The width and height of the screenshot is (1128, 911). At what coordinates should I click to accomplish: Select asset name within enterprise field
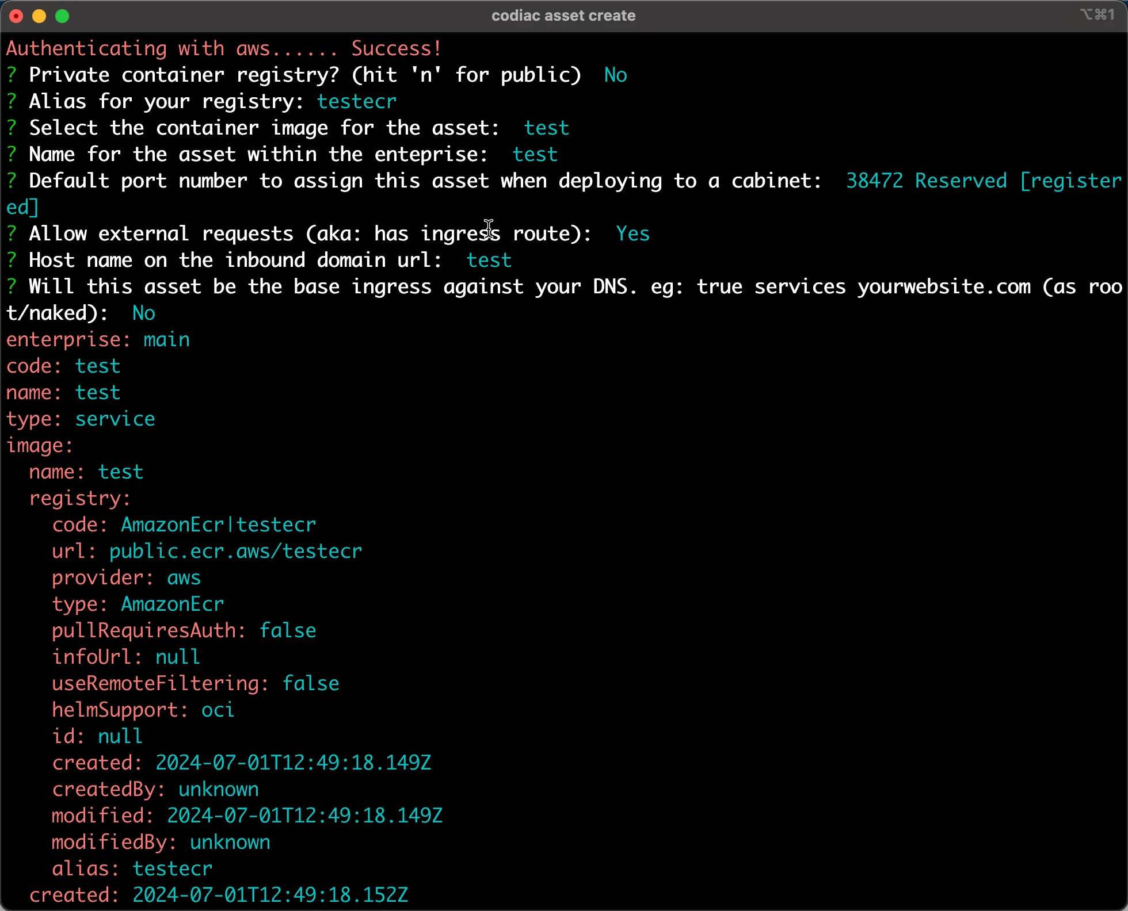tap(536, 154)
